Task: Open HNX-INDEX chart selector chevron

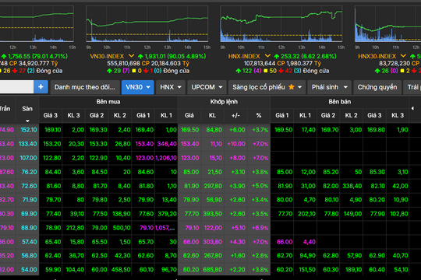Action: [x=267, y=56]
